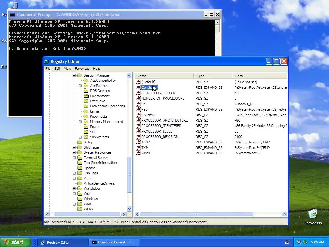Viewport: 329px width, 247px height.
Task: Click the Data column header
Action: tap(260, 76)
